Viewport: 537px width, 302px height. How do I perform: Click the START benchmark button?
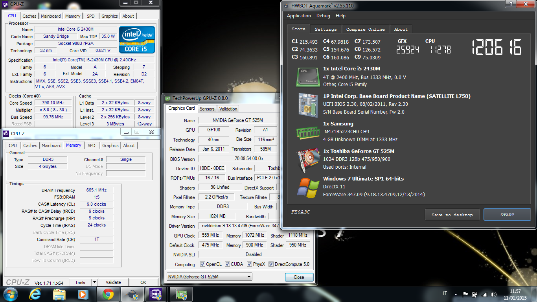point(507,215)
